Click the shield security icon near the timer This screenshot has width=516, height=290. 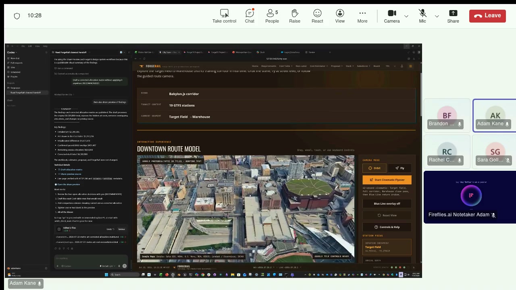[17, 16]
